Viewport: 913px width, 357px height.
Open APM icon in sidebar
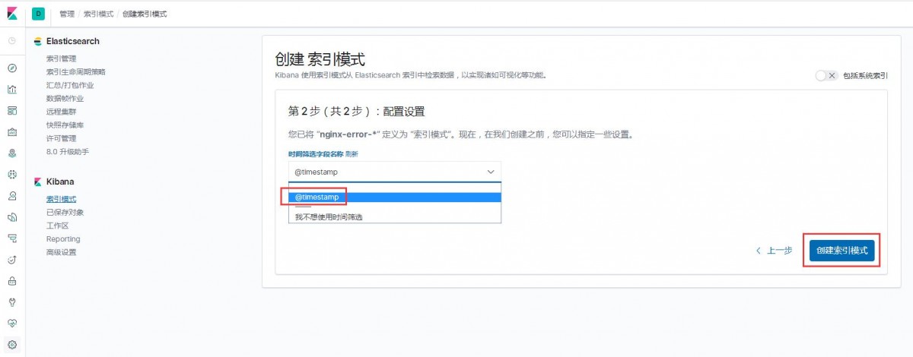[x=12, y=239]
